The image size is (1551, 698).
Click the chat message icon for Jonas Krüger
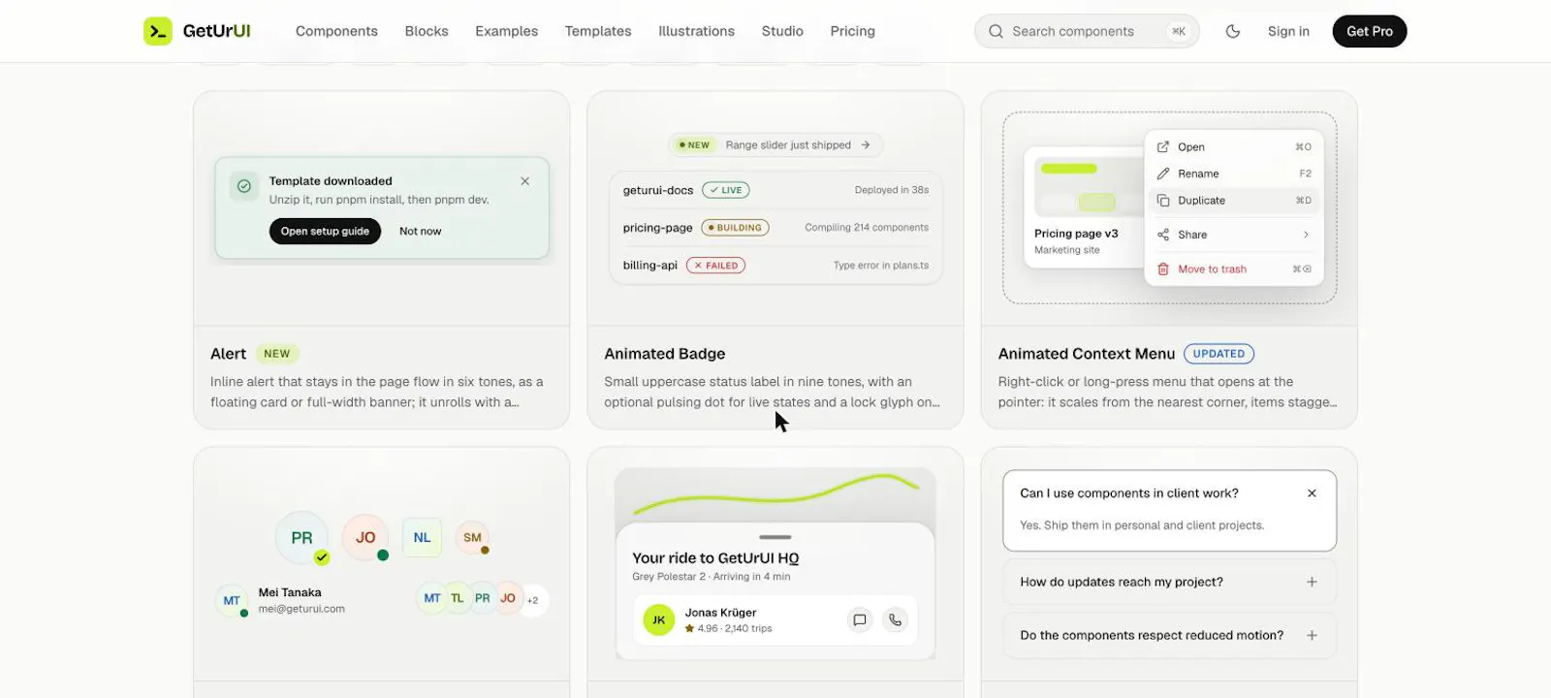860,619
